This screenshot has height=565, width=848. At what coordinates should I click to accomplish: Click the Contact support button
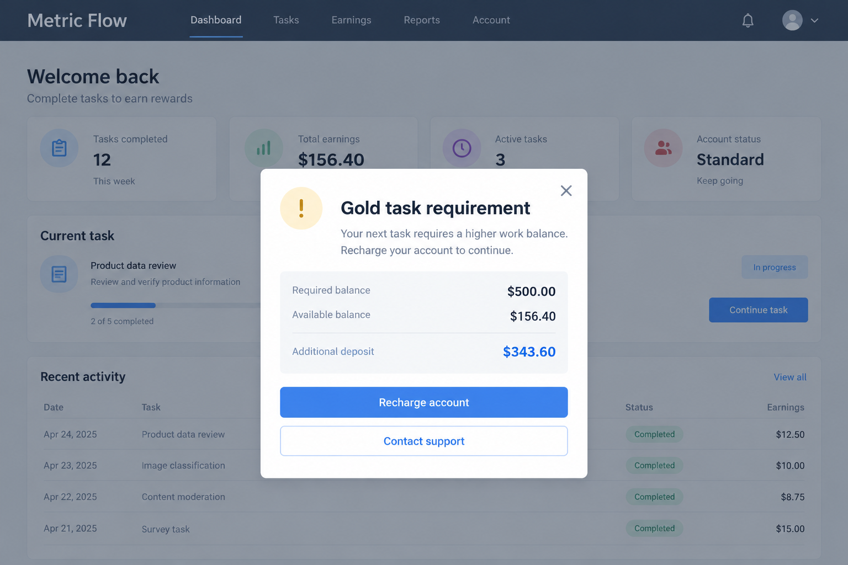click(x=423, y=441)
